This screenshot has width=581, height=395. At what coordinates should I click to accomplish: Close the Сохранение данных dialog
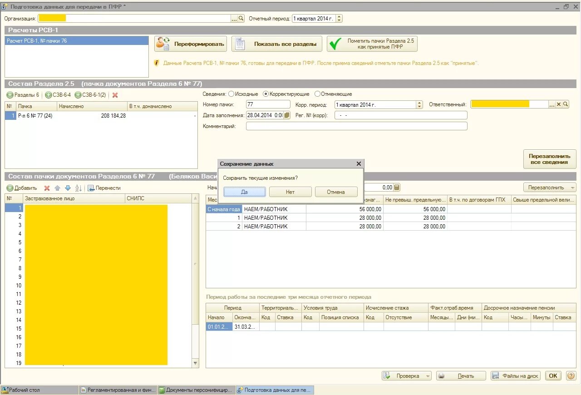(x=359, y=164)
